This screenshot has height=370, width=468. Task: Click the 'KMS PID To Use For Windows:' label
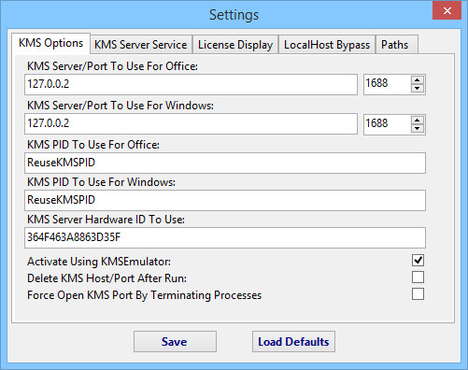click(x=101, y=182)
